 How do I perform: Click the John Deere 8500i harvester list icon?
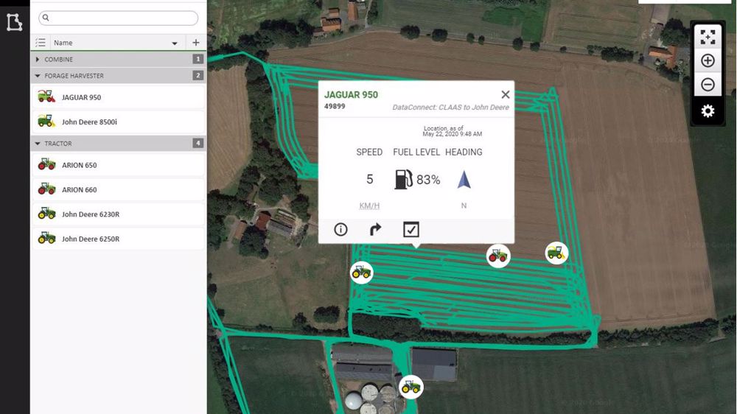(46, 121)
